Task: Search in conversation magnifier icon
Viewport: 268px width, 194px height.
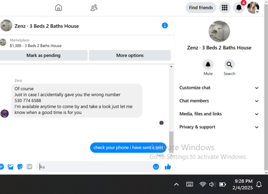Action: tap(229, 64)
